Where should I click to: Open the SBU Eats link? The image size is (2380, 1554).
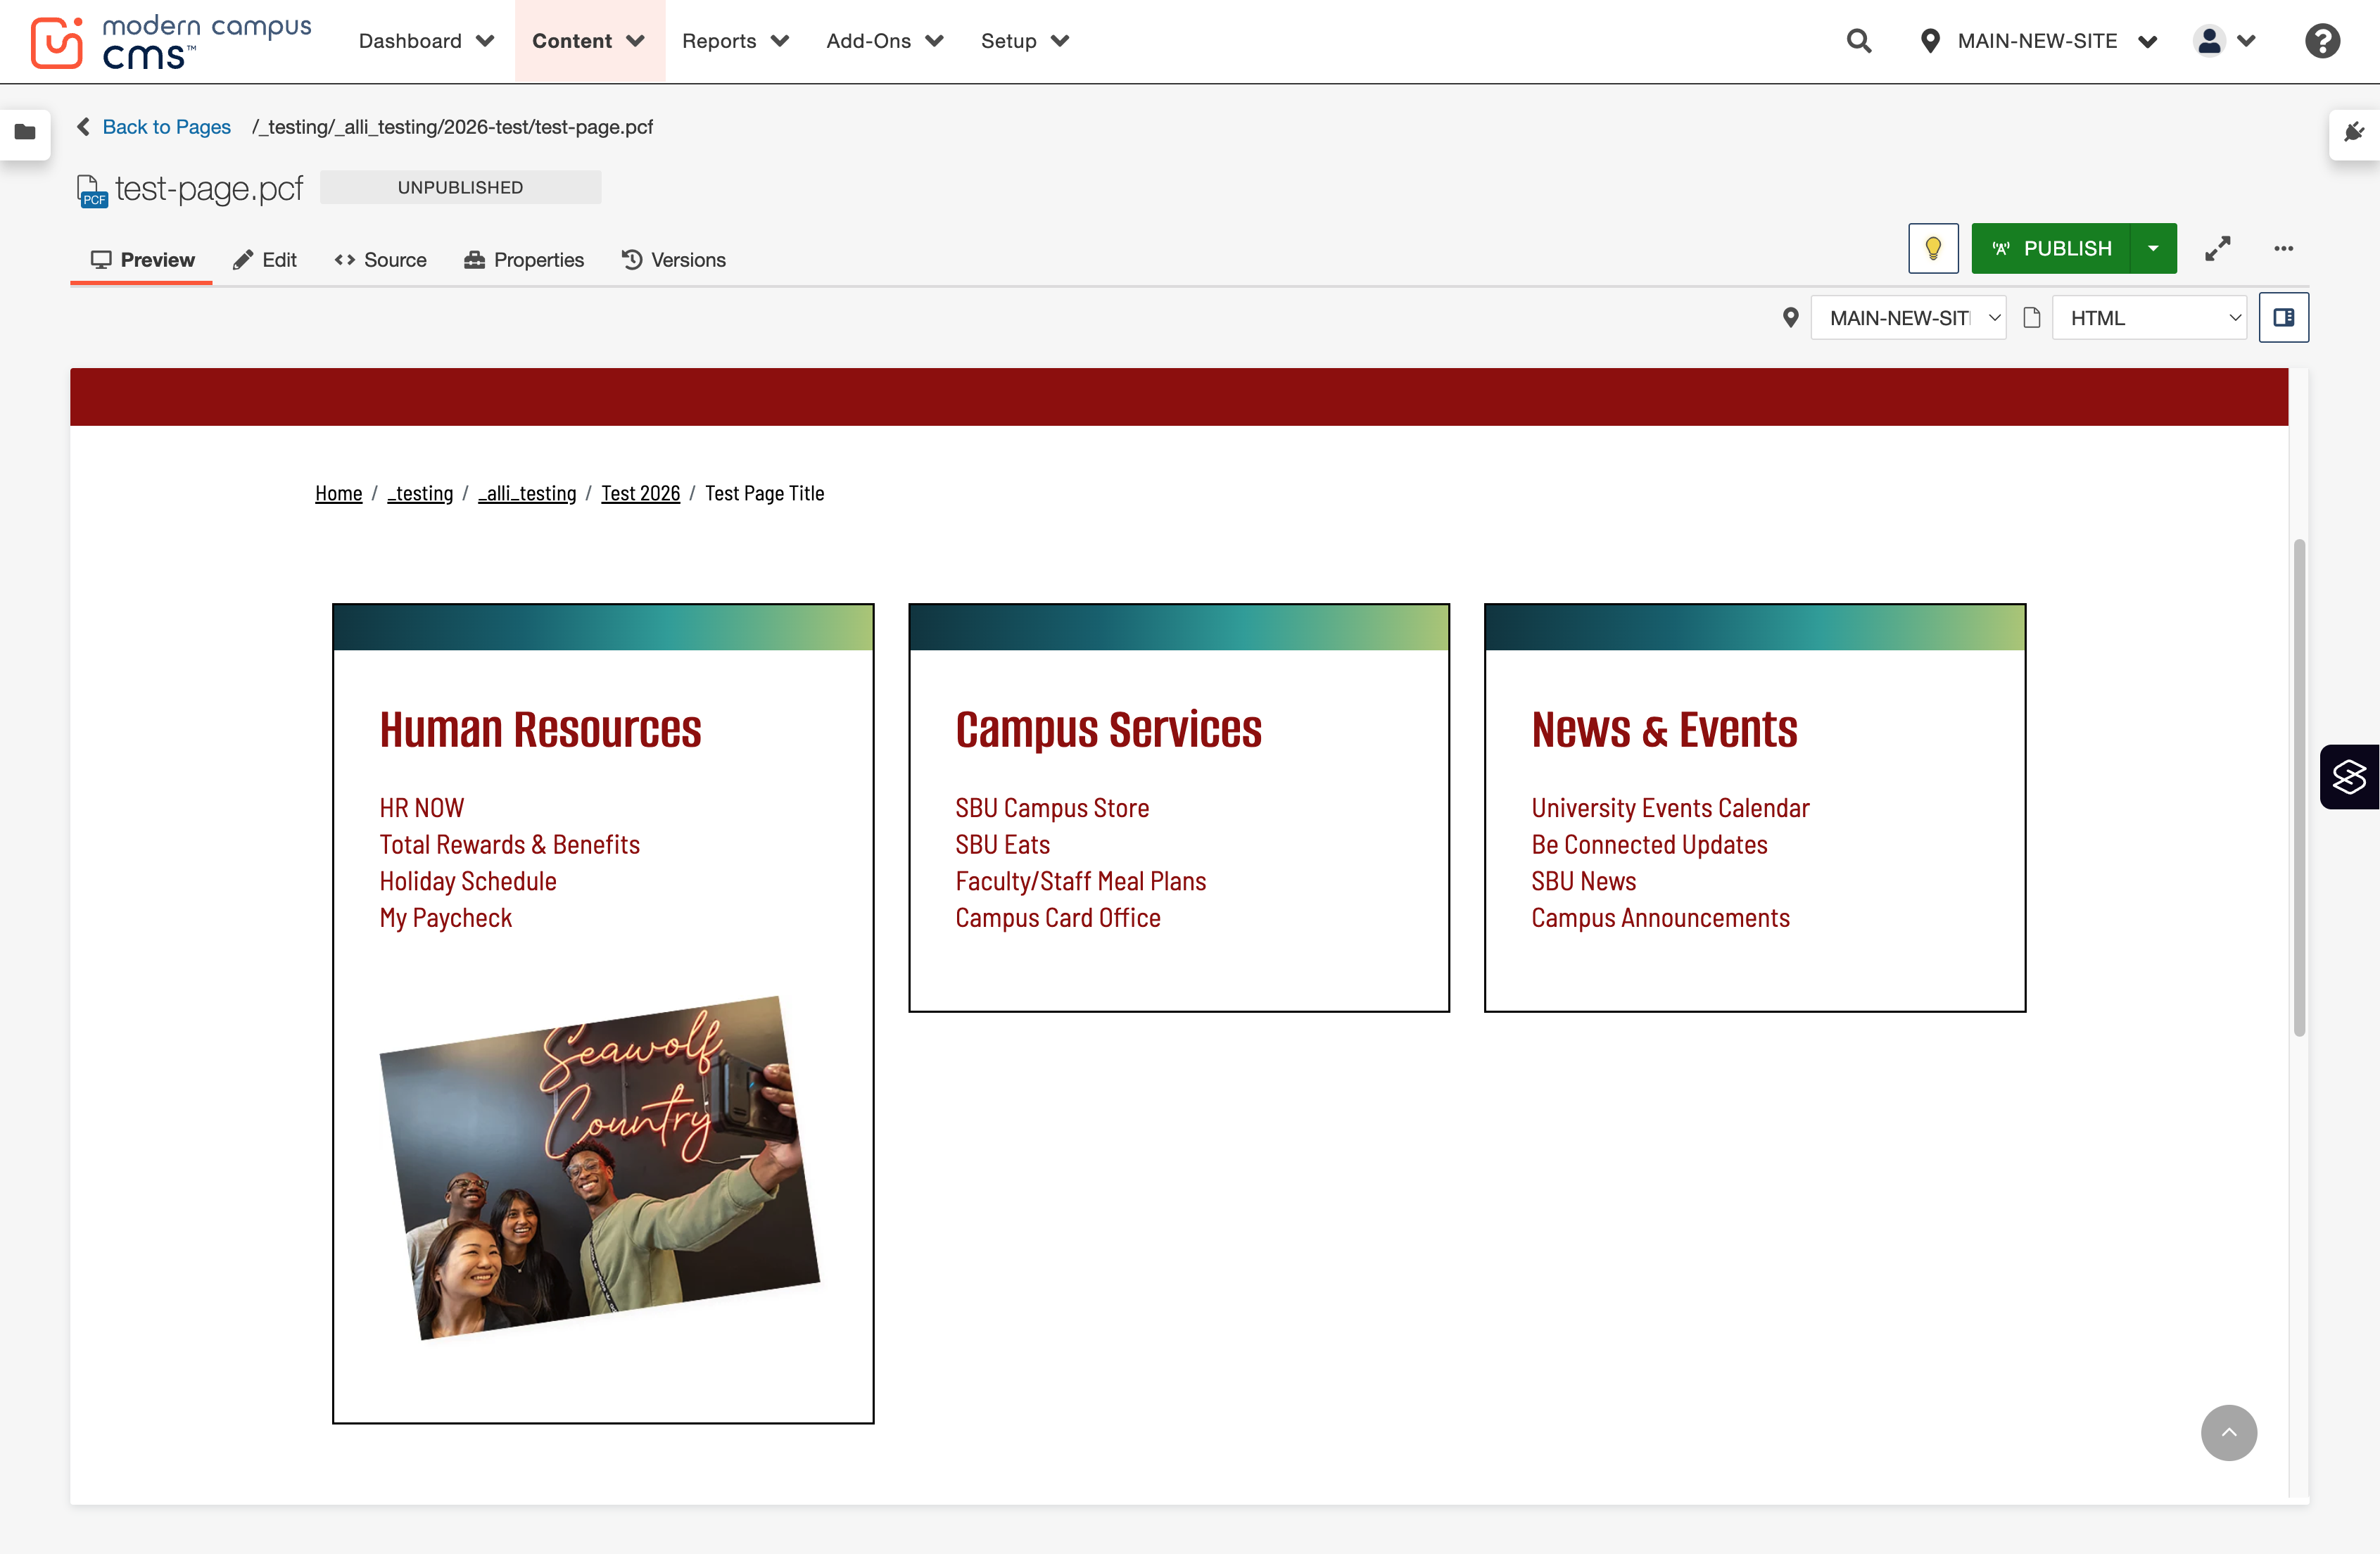tap(1002, 845)
